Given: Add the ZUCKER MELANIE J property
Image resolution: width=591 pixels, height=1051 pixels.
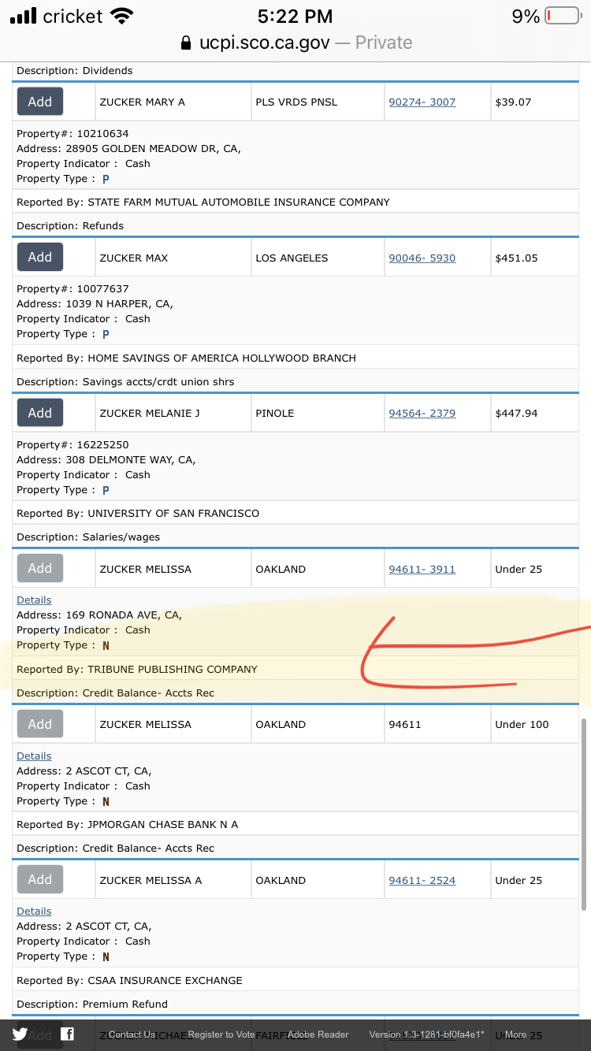Looking at the screenshot, I should click(x=40, y=413).
